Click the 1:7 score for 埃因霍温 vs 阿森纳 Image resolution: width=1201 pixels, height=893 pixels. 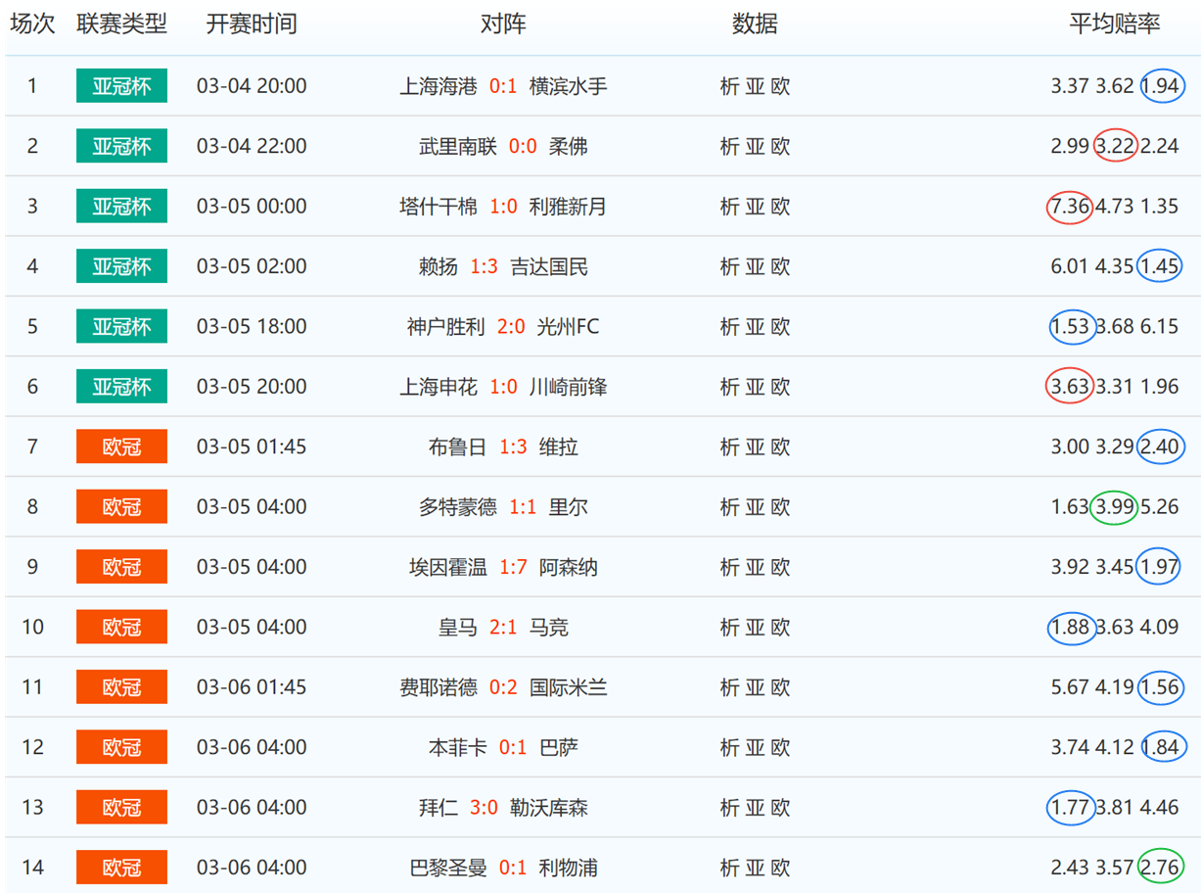pos(513,567)
